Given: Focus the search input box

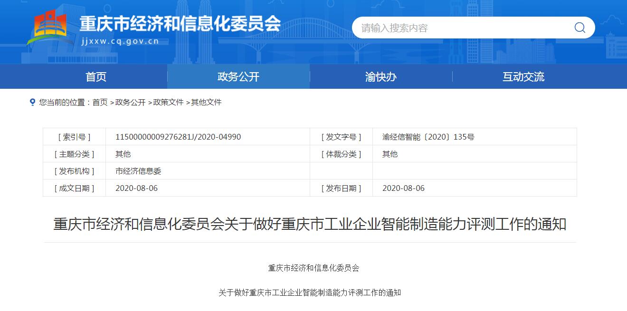Looking at the screenshot, I should [x=461, y=28].
